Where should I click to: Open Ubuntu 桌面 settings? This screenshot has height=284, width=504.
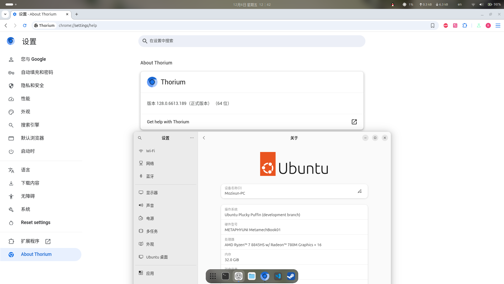pos(166,257)
